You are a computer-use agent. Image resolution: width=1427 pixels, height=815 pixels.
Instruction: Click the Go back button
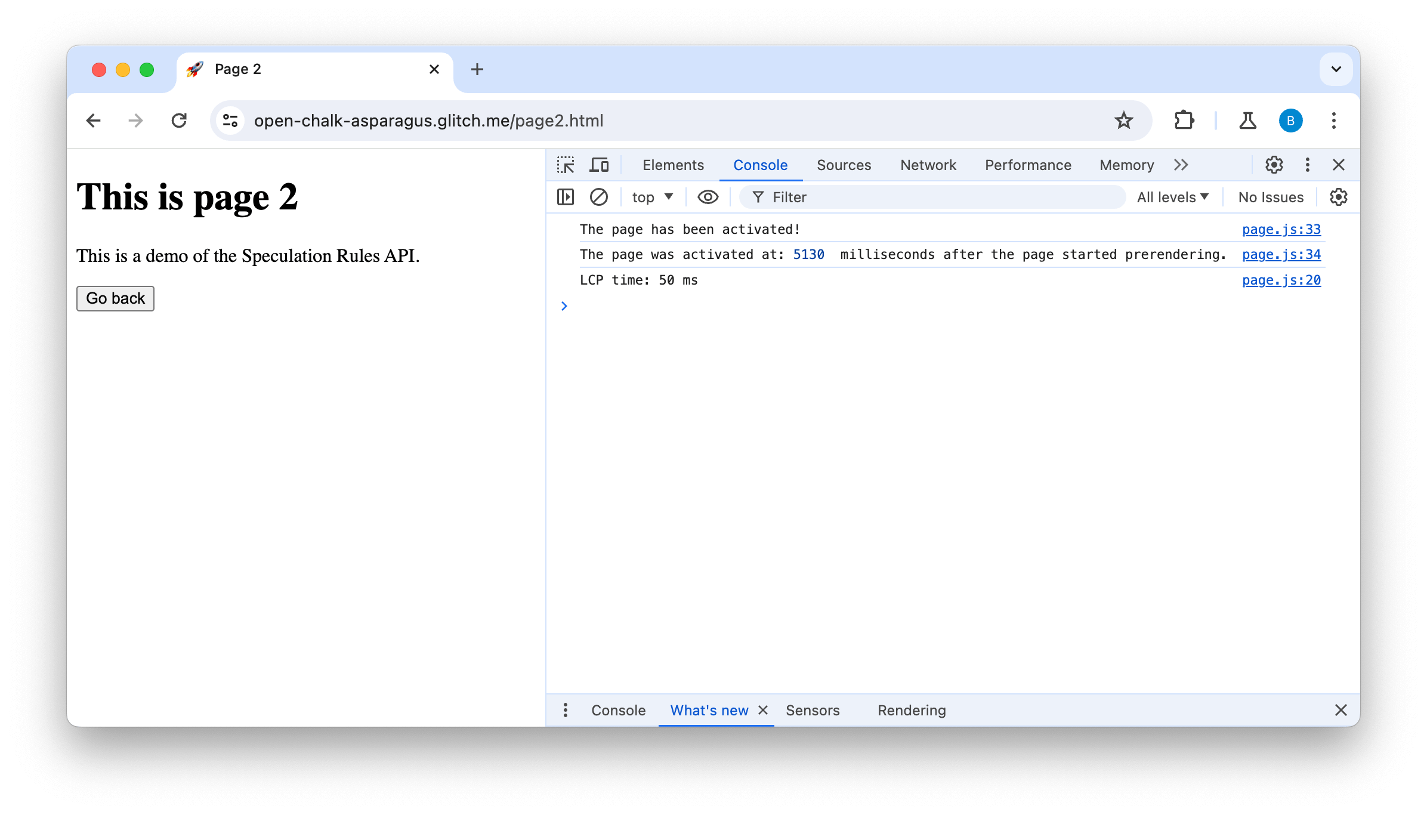pos(115,298)
